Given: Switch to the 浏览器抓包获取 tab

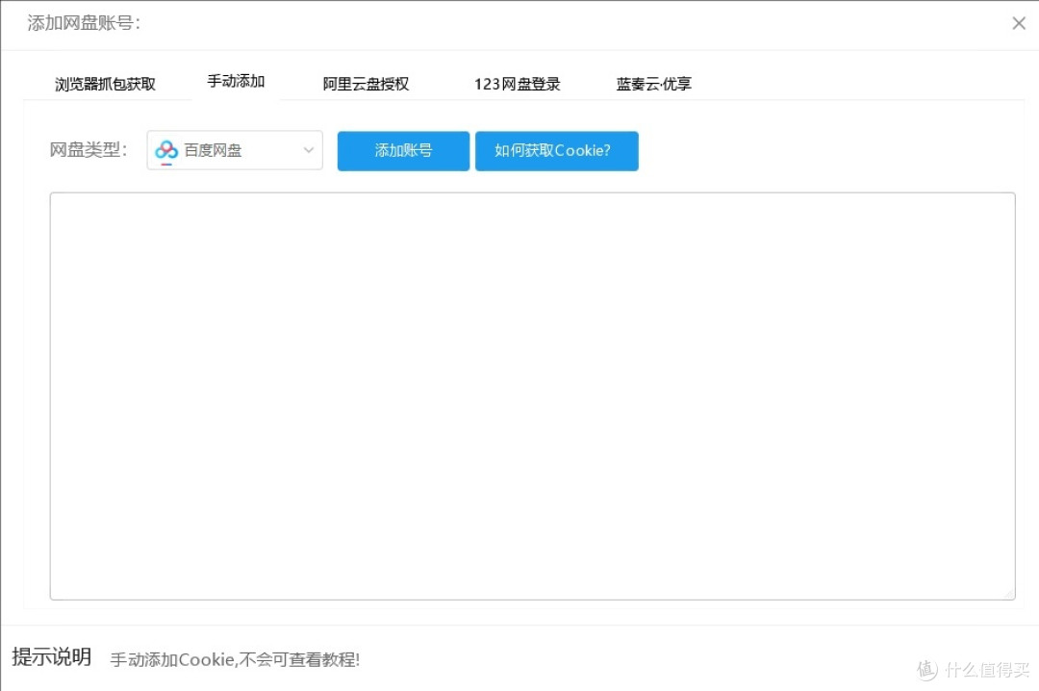Looking at the screenshot, I should (x=107, y=84).
